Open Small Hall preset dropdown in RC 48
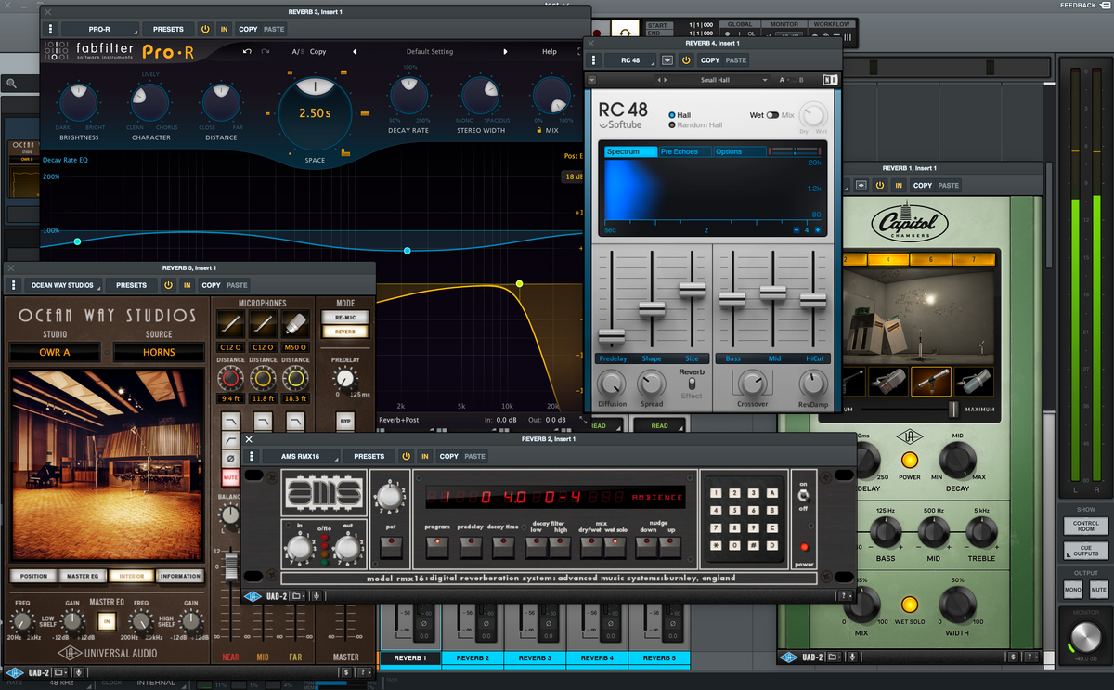The image size is (1114, 690). click(722, 80)
